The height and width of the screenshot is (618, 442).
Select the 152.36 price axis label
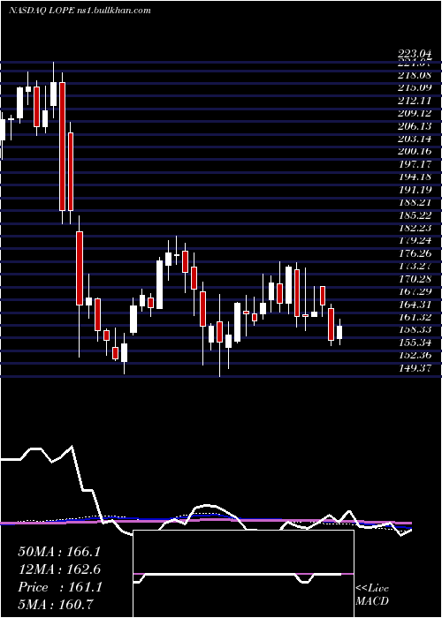(414, 355)
